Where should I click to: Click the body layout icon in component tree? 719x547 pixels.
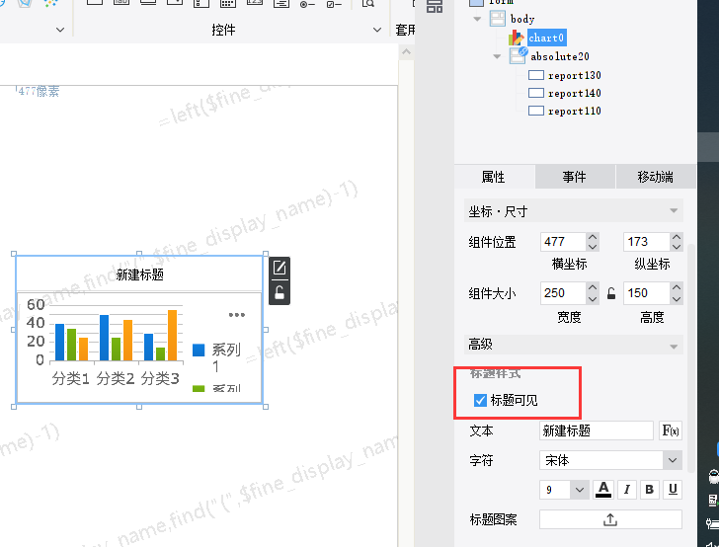pyautogui.click(x=498, y=19)
